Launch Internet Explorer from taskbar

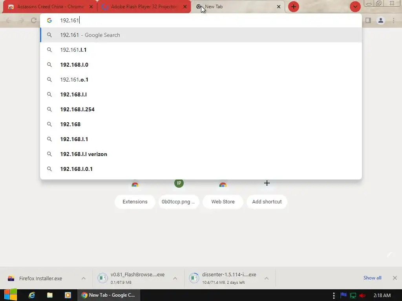pyautogui.click(x=31, y=295)
